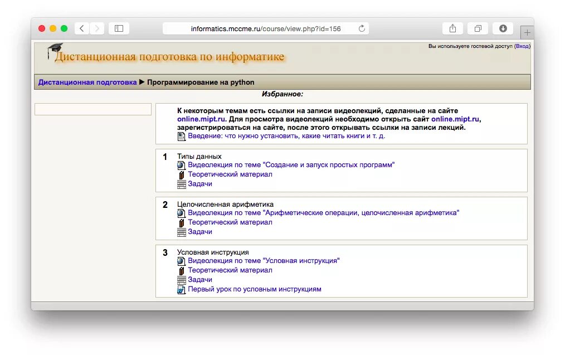This screenshot has width=565, height=355.
Task: Click section heading Условная инструкция
Action: (x=213, y=252)
